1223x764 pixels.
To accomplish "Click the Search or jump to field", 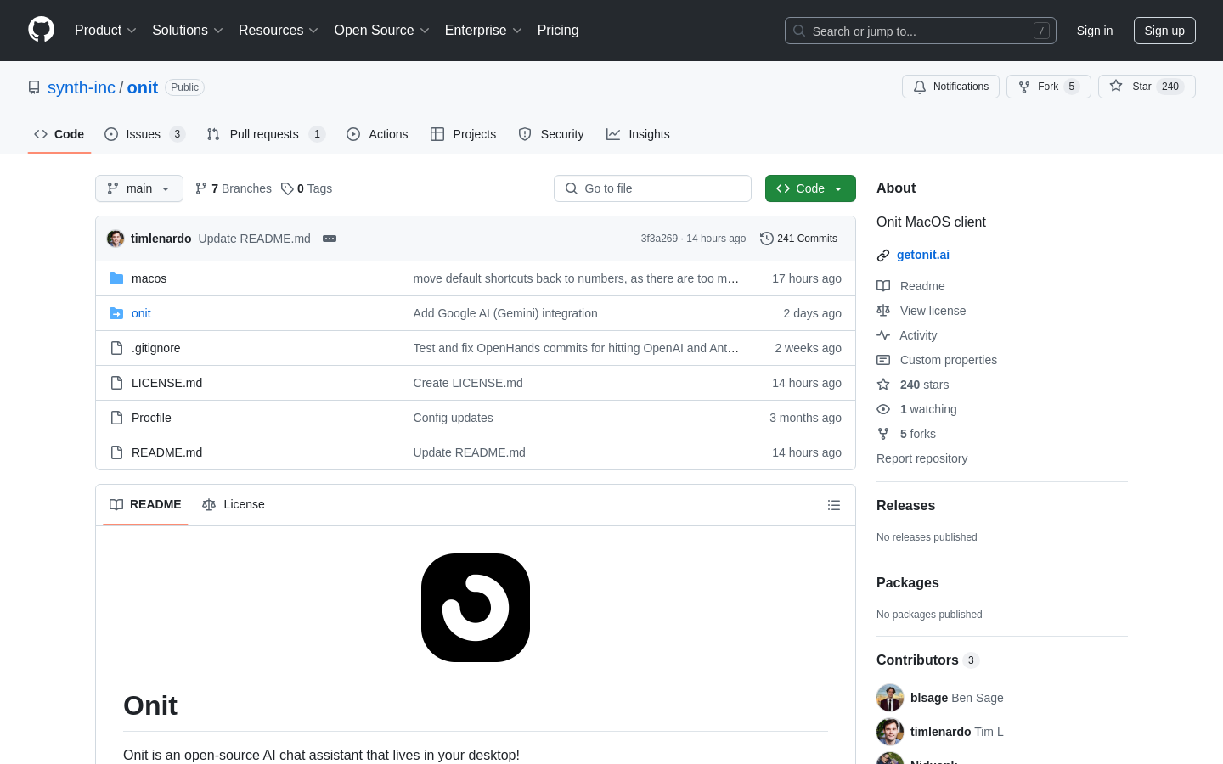I will point(921,31).
